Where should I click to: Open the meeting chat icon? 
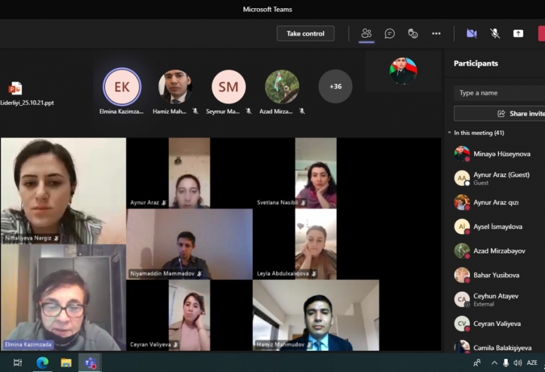[x=390, y=34]
